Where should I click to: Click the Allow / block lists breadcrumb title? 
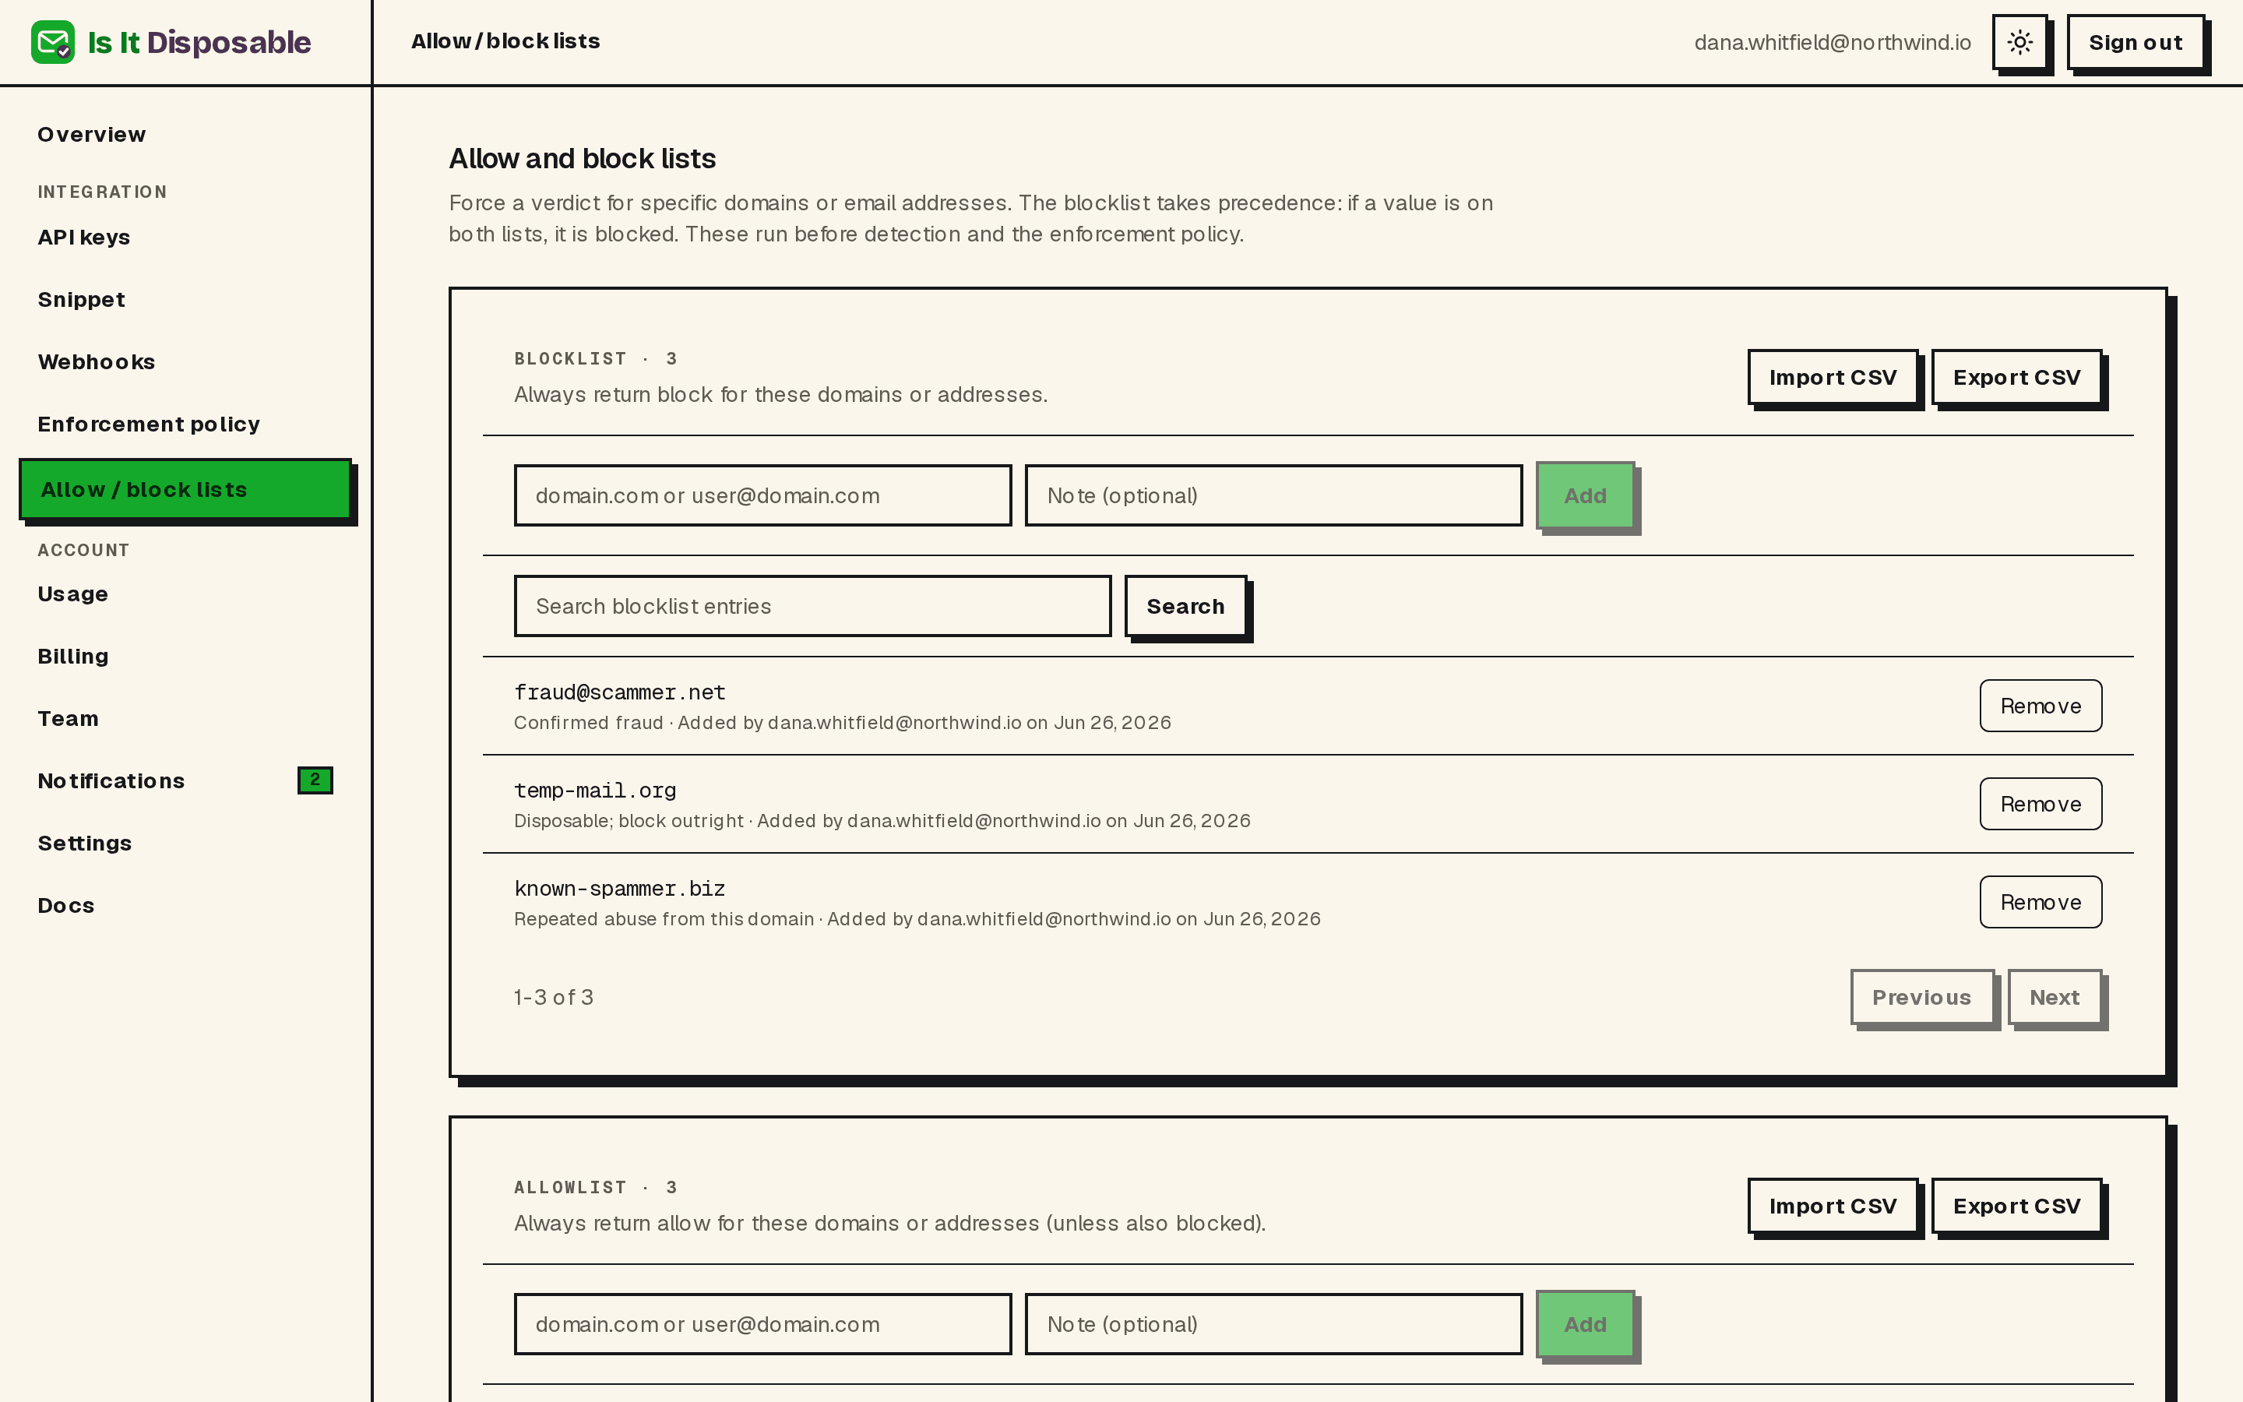(505, 41)
